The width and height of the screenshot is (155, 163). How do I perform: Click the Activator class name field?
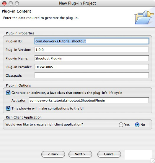click(x=89, y=100)
